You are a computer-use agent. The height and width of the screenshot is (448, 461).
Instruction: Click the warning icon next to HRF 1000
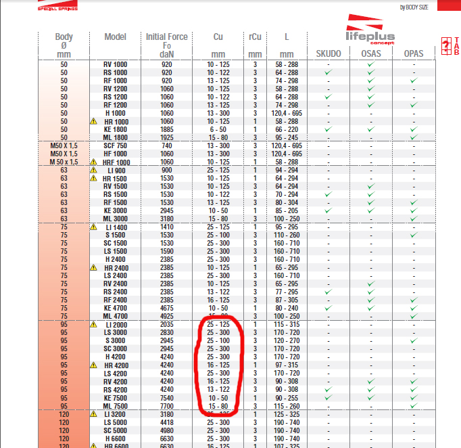pyautogui.click(x=93, y=162)
